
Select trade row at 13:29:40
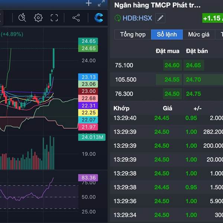coord(167,118)
